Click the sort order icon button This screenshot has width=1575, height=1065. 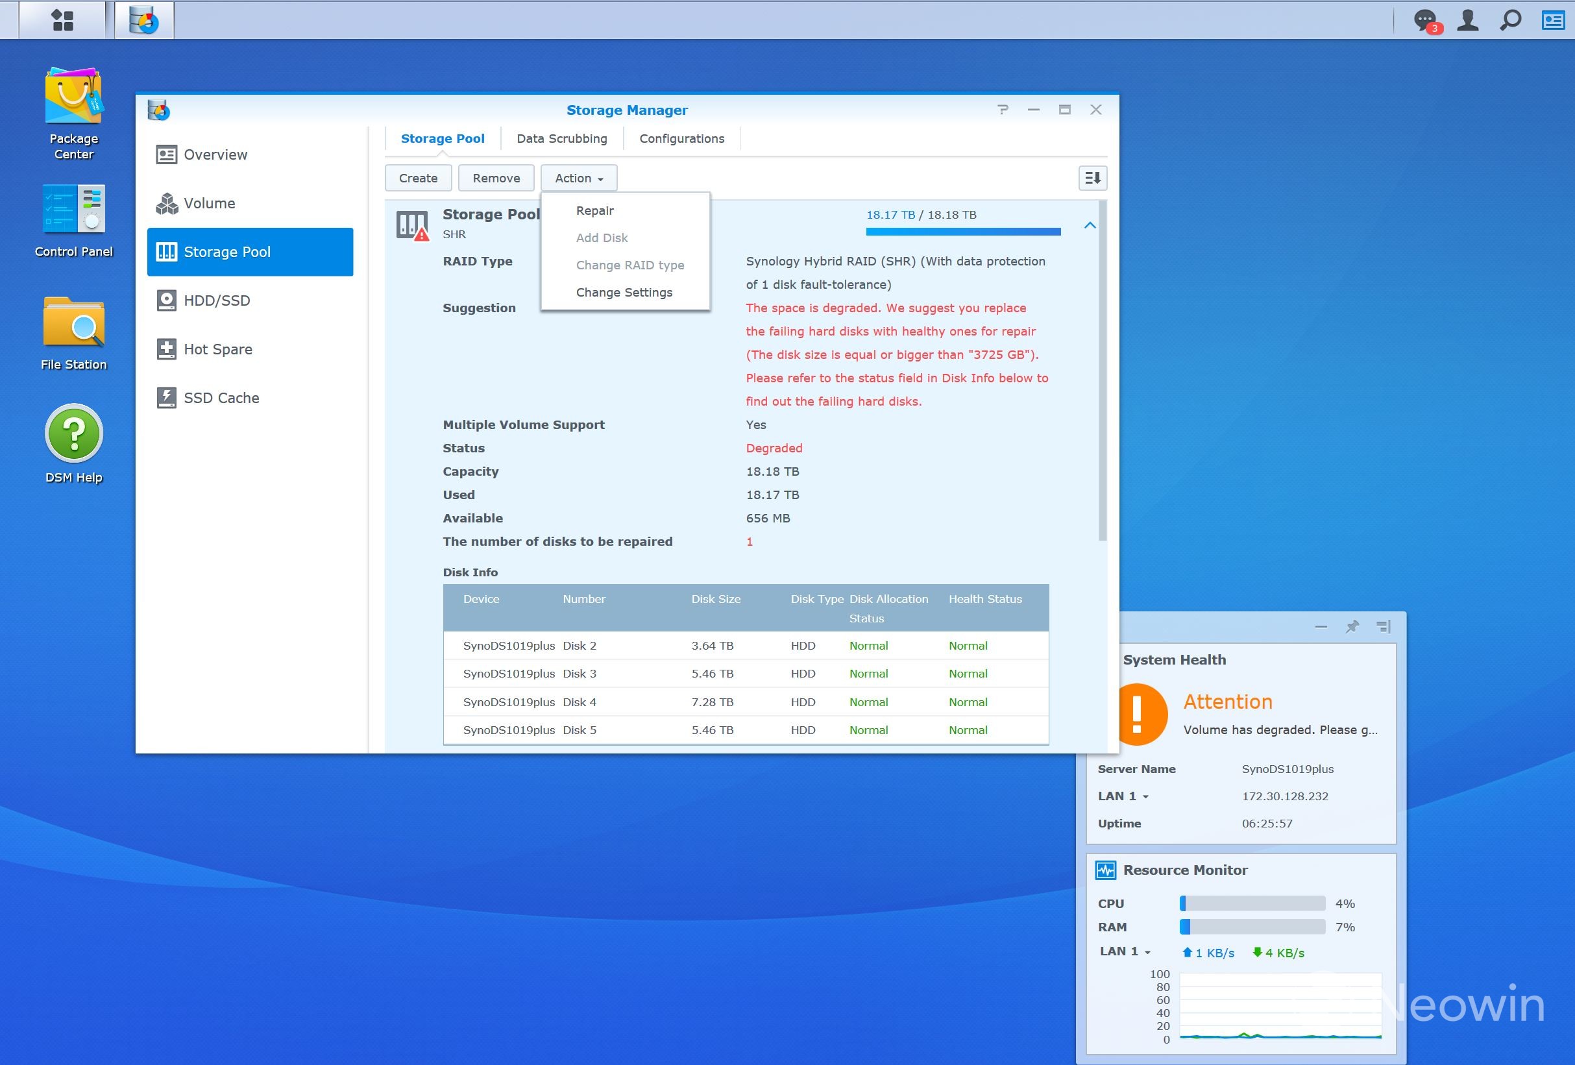[1092, 178]
